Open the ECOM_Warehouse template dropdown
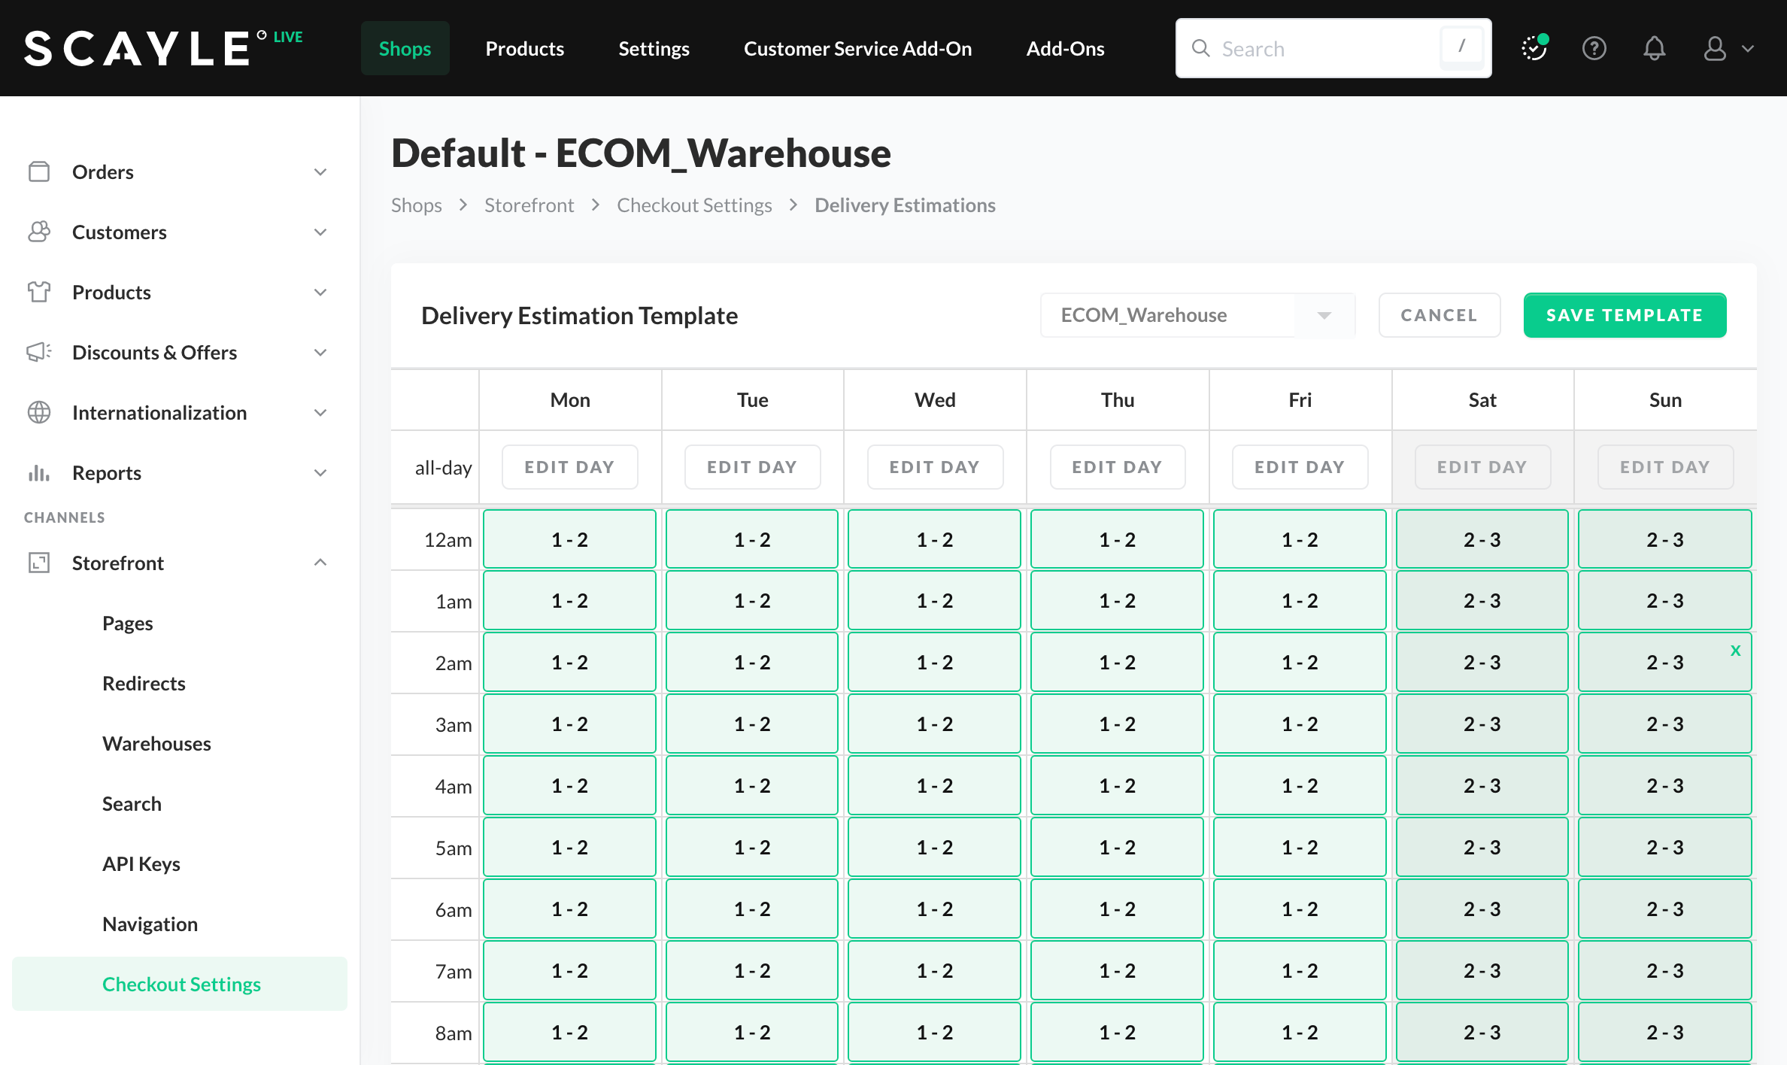Viewport: 1787px width, 1065px height. (1324, 316)
